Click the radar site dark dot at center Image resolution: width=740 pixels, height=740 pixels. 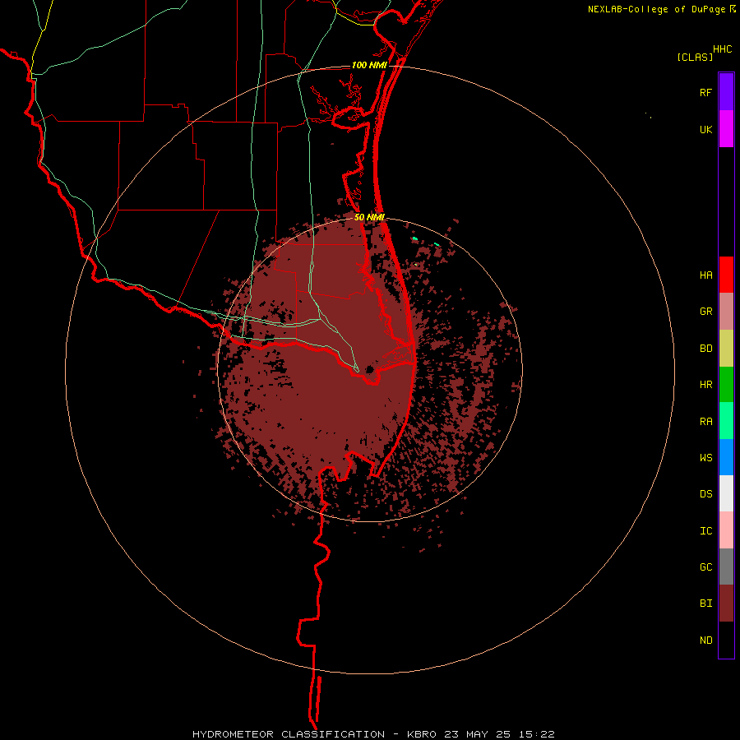pos(369,369)
